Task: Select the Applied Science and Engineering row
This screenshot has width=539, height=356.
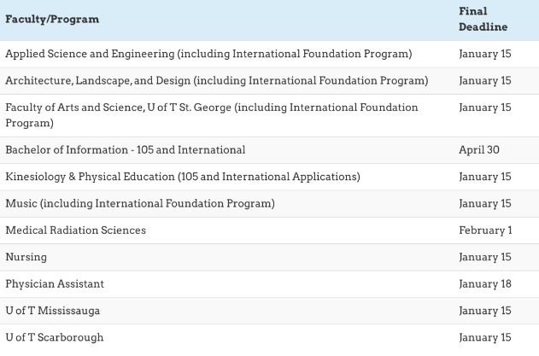Action: [208, 54]
